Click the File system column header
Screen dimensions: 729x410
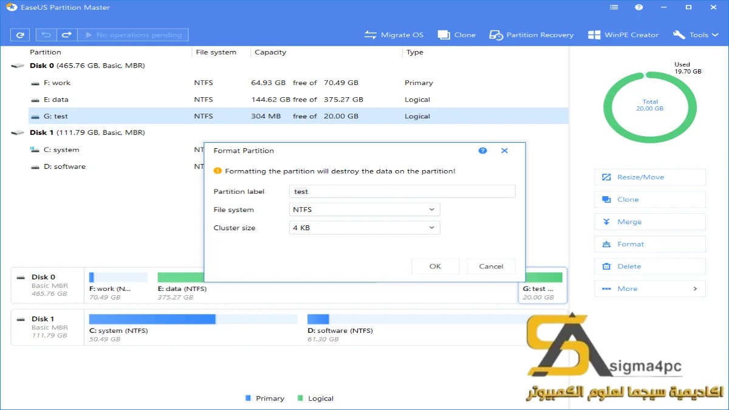[216, 52]
